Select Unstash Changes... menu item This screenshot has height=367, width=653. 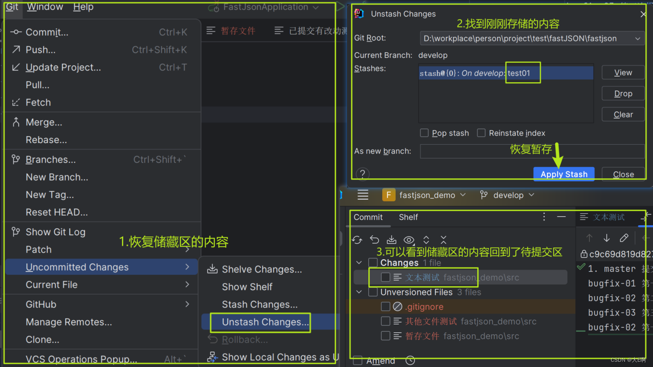266,322
